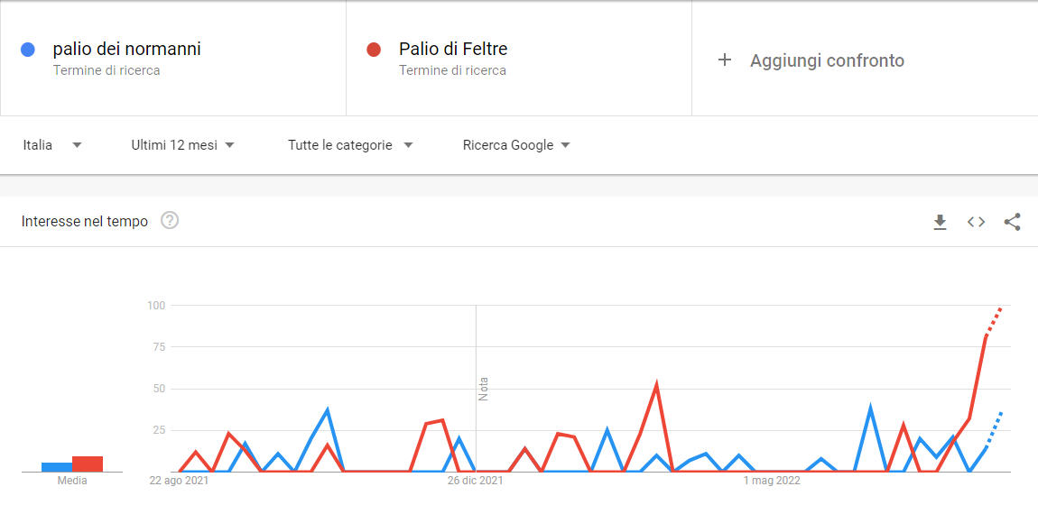1038x505 pixels.
Task: Click the blue dot of palio dei normanni
Action: tap(28, 50)
